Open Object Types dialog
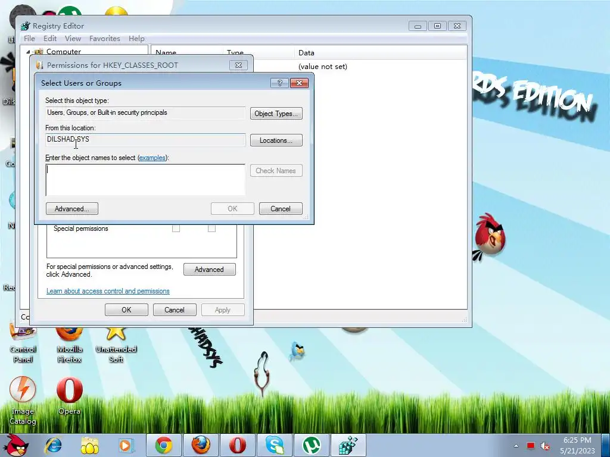This screenshot has height=457, width=610. [x=276, y=114]
